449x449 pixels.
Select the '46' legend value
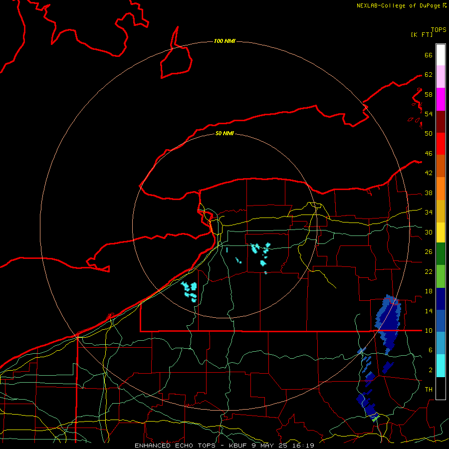429,153
